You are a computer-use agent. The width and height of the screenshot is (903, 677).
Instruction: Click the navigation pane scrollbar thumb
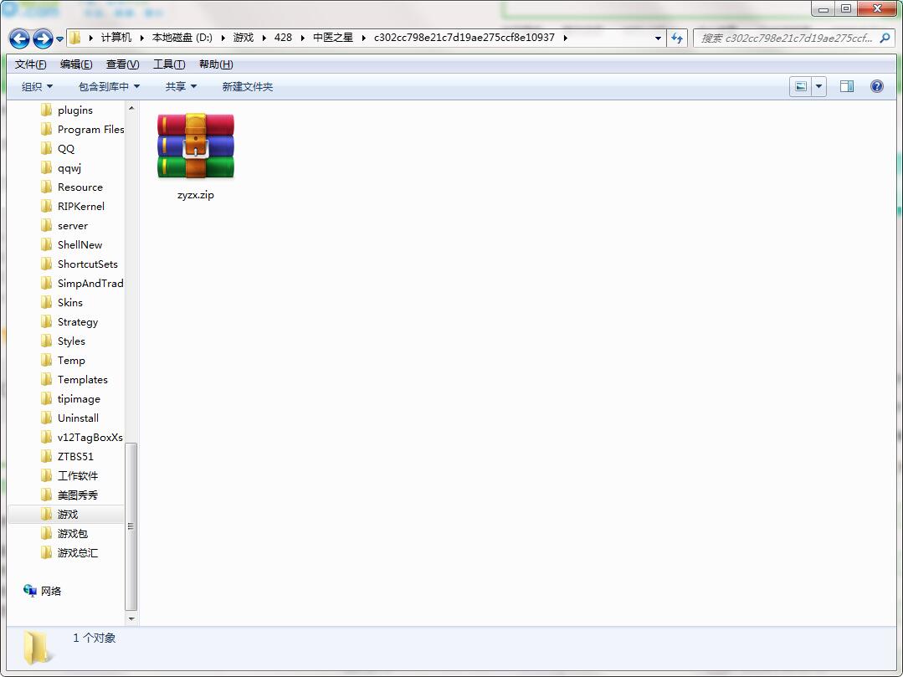tap(131, 526)
